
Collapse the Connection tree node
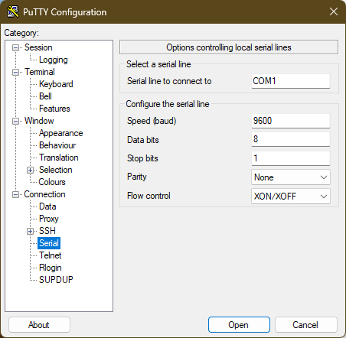[x=15, y=194]
